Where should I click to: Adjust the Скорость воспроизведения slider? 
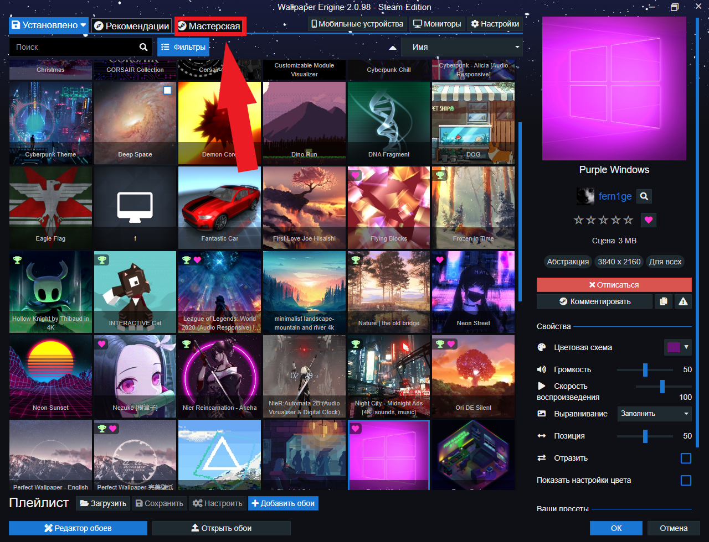point(663,386)
